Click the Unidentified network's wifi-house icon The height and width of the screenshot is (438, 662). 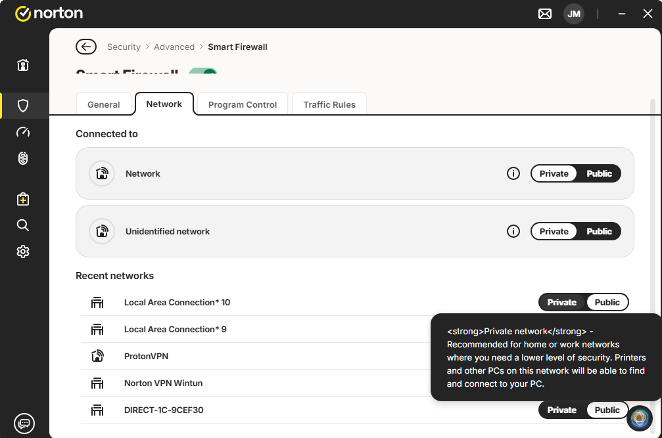pyautogui.click(x=102, y=231)
